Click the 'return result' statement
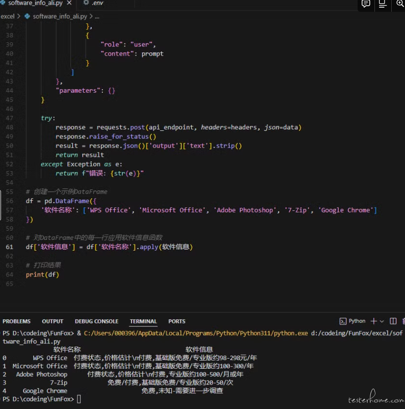The width and height of the screenshot is (405, 409). coord(79,155)
